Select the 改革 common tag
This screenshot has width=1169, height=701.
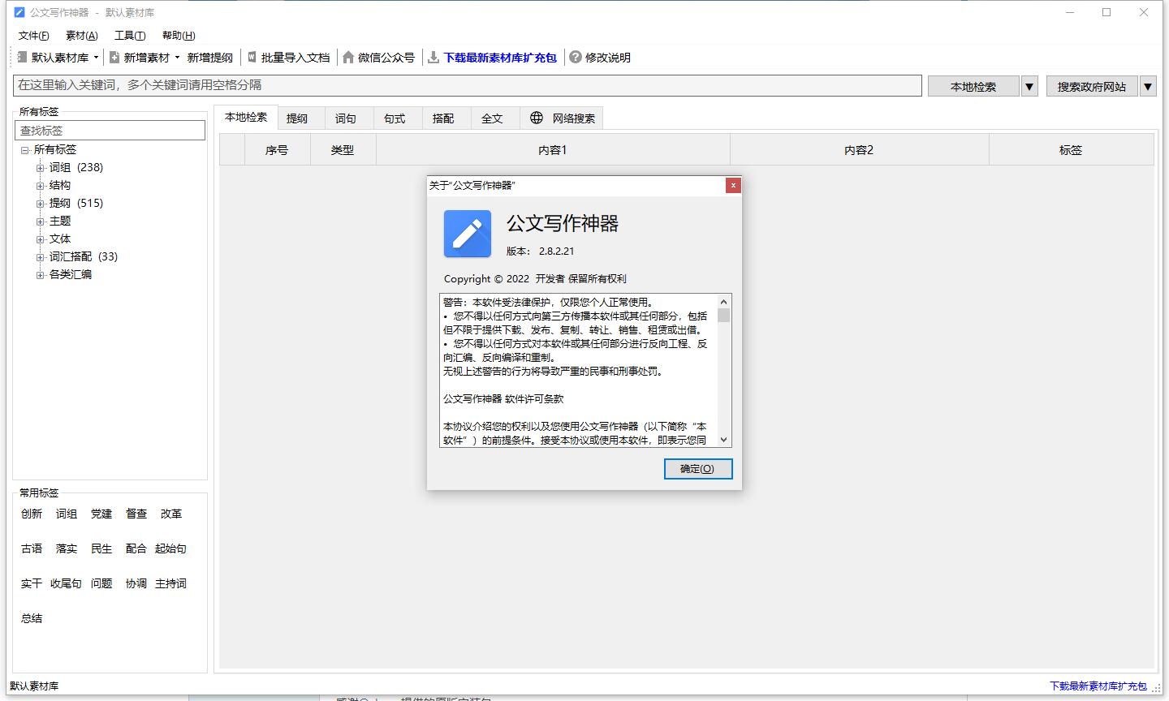coord(171,514)
